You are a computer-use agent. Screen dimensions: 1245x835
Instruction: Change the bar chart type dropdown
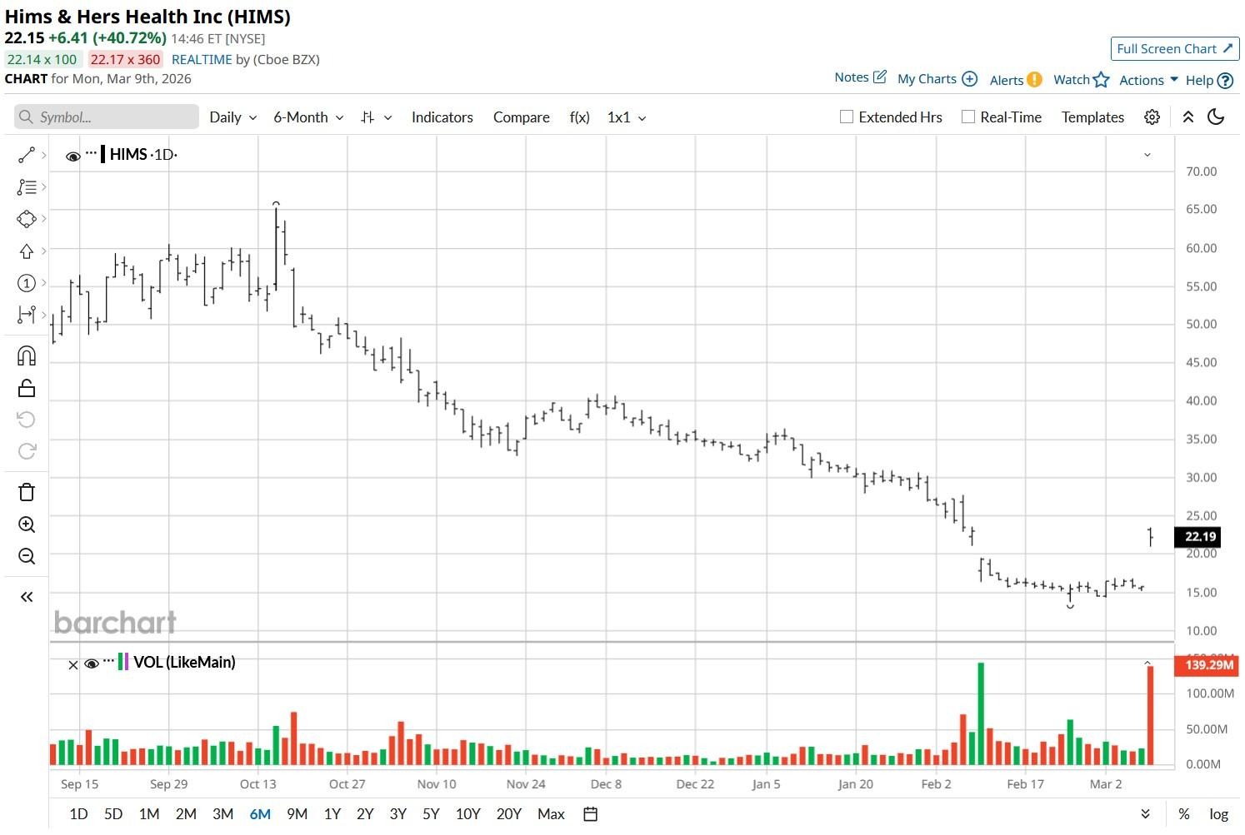click(376, 117)
